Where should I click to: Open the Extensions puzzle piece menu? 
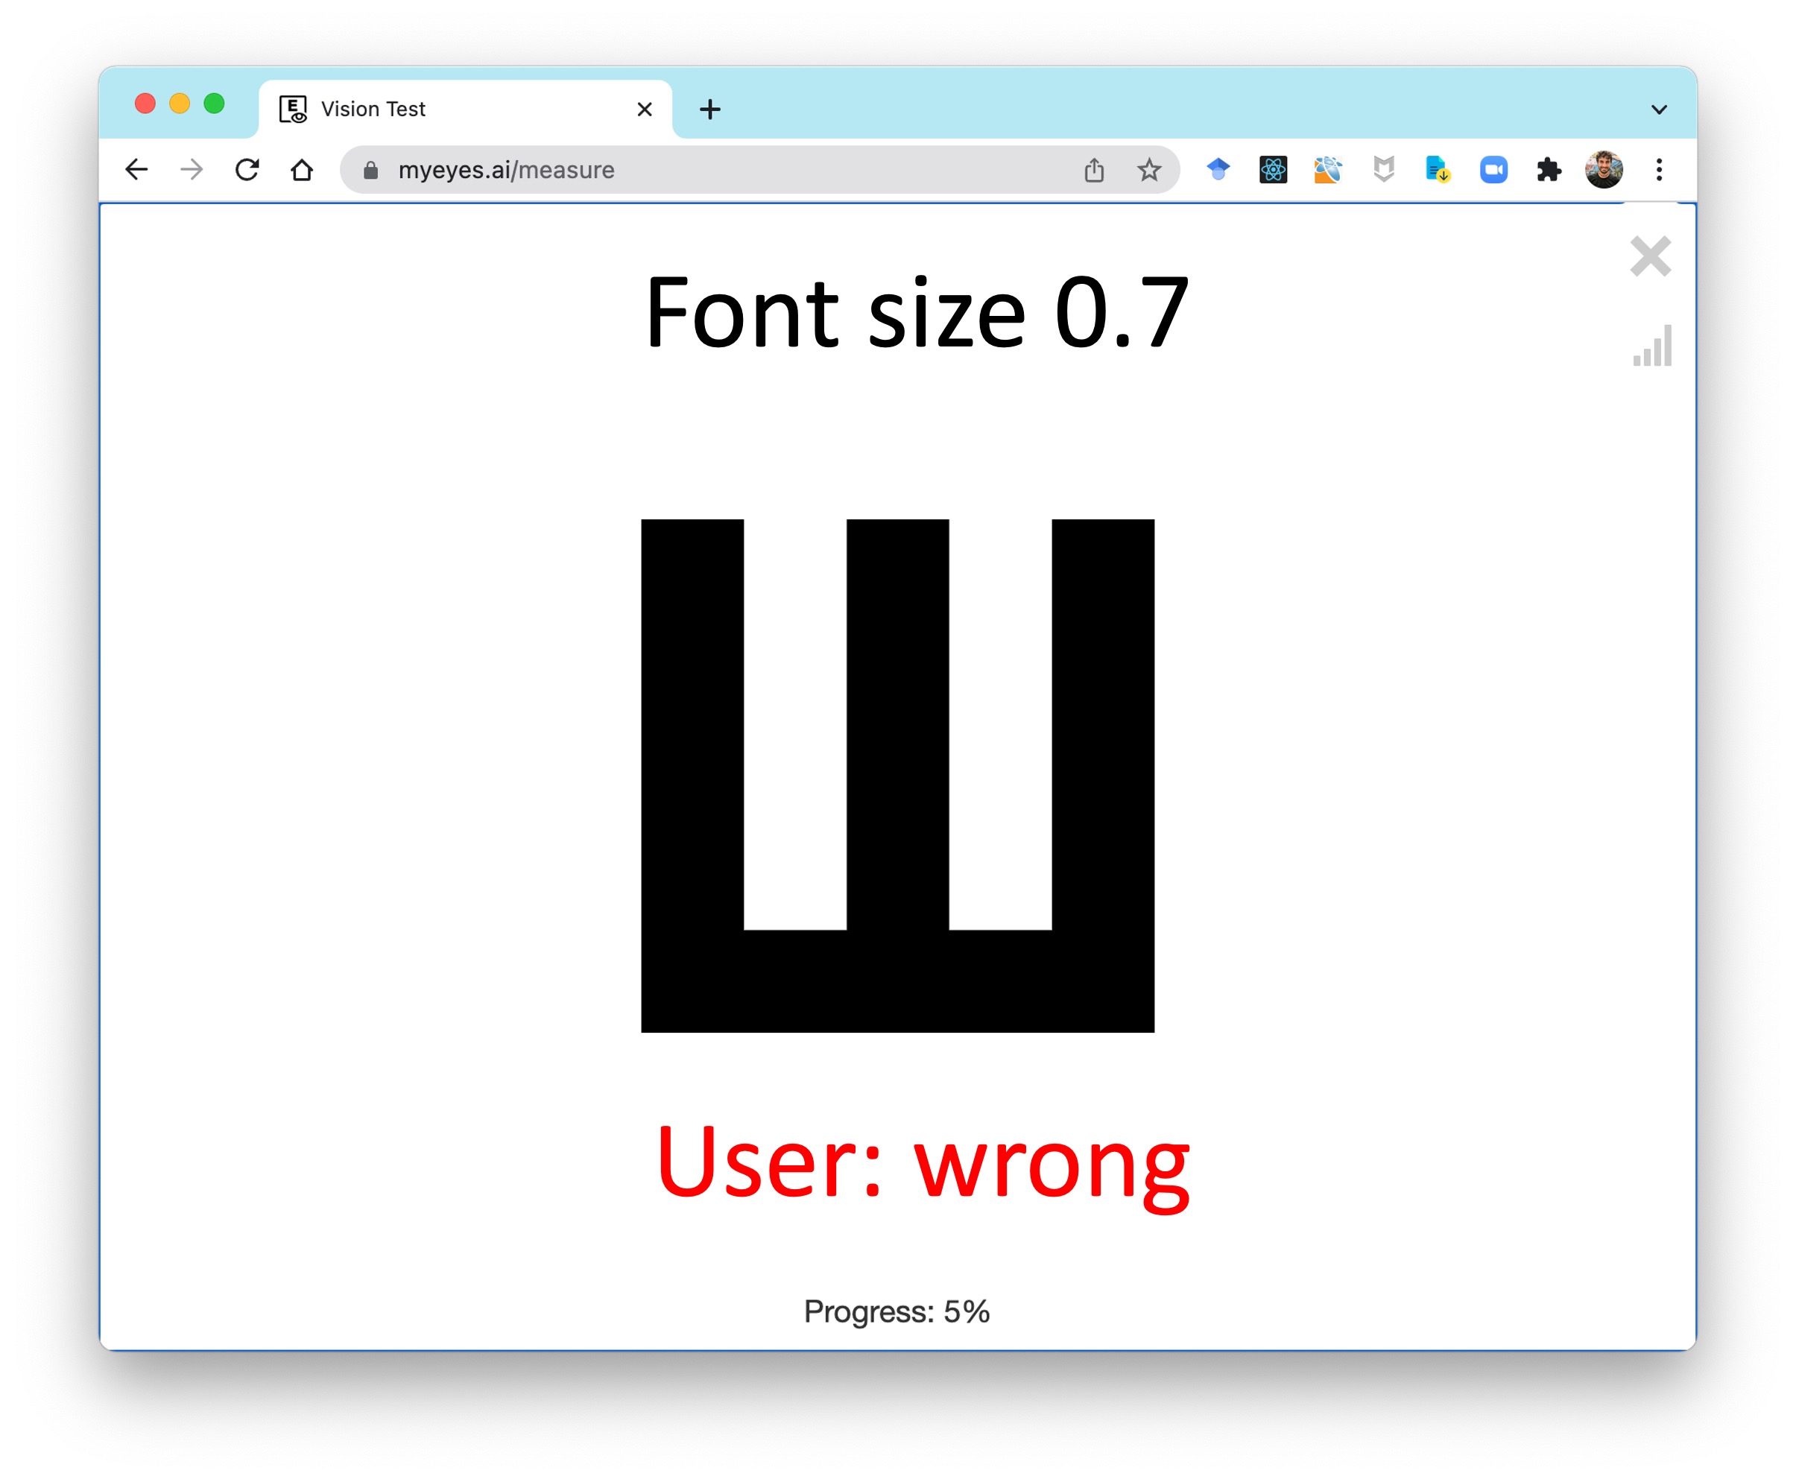(x=1549, y=170)
